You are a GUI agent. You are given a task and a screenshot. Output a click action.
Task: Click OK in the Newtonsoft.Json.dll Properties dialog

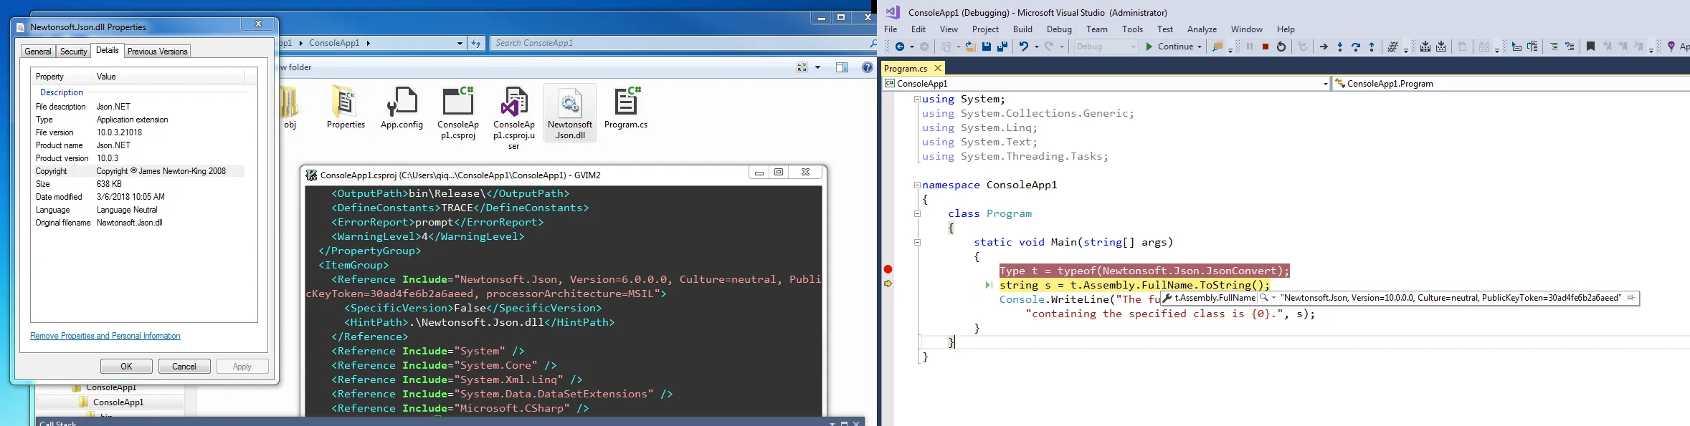pos(126,367)
